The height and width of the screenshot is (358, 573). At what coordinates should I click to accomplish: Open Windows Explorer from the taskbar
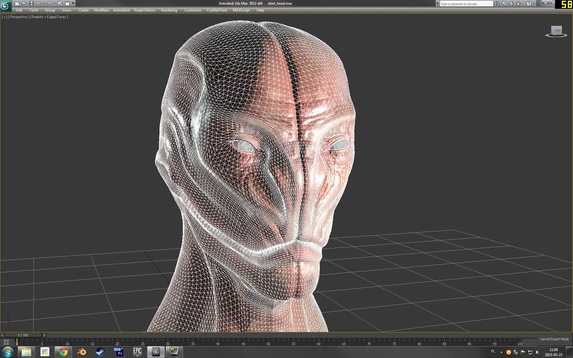[x=26, y=352]
